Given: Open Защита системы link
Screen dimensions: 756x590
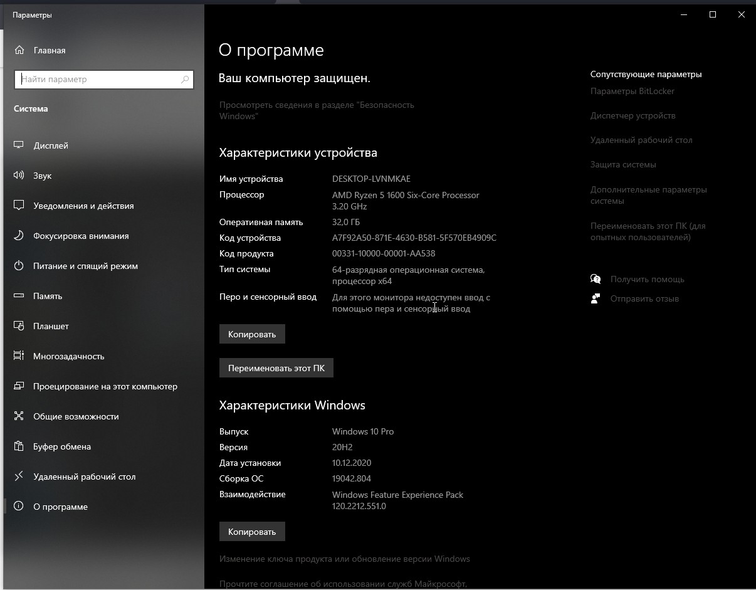Looking at the screenshot, I should coord(623,164).
